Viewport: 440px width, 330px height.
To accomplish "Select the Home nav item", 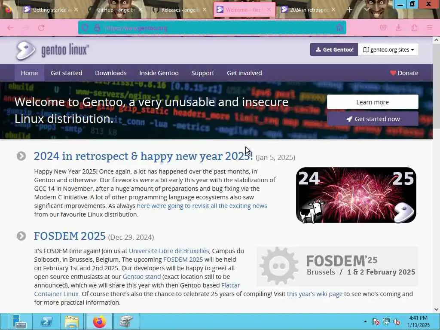I will tap(29, 73).
